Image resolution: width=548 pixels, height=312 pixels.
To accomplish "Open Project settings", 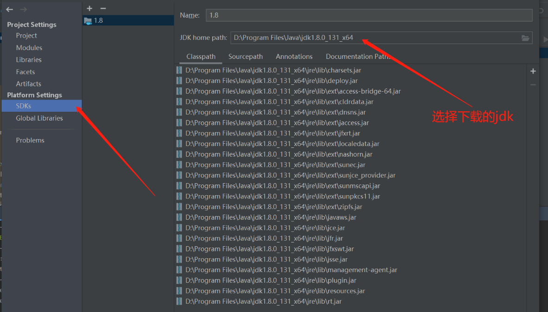I will point(26,36).
